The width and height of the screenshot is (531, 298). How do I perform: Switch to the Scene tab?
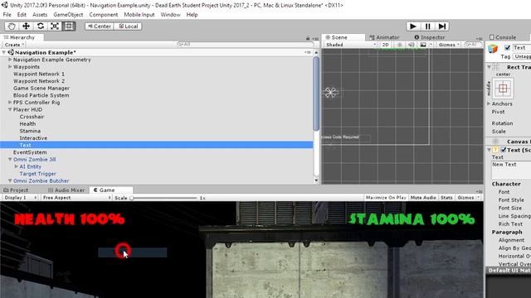[x=343, y=37]
